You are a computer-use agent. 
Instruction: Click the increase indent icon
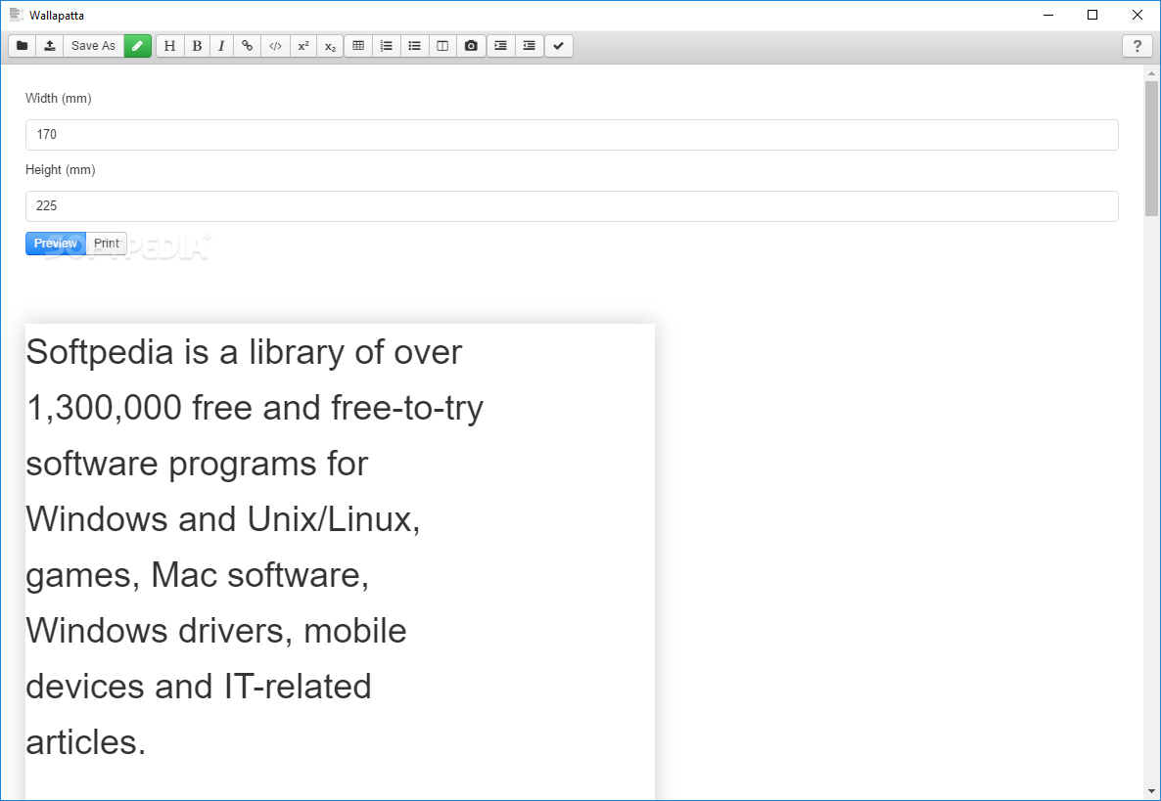(x=500, y=46)
